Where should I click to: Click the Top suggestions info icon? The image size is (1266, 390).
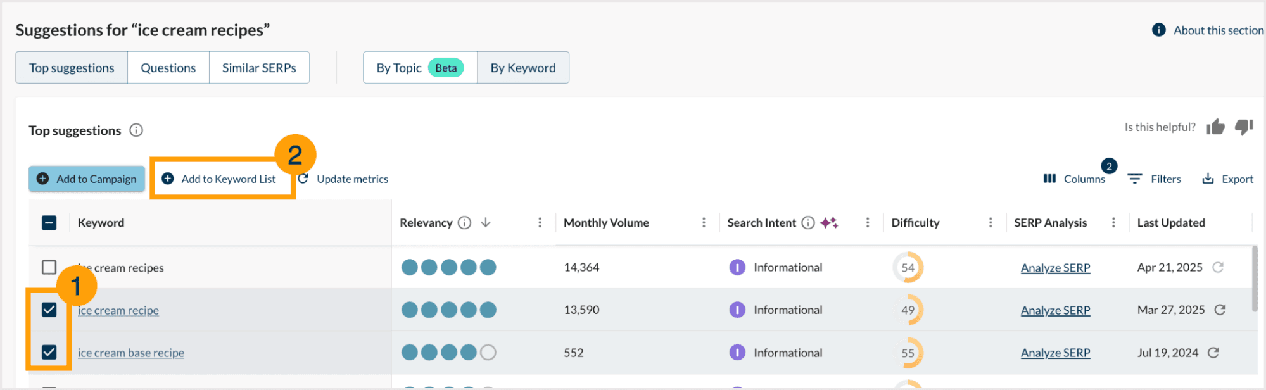click(x=136, y=130)
